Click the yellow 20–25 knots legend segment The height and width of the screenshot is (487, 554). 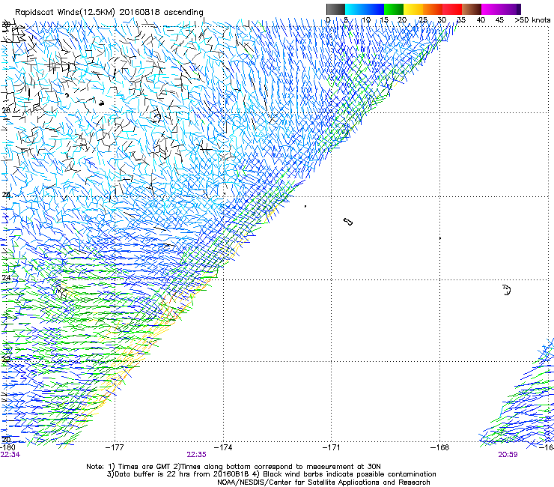point(413,9)
